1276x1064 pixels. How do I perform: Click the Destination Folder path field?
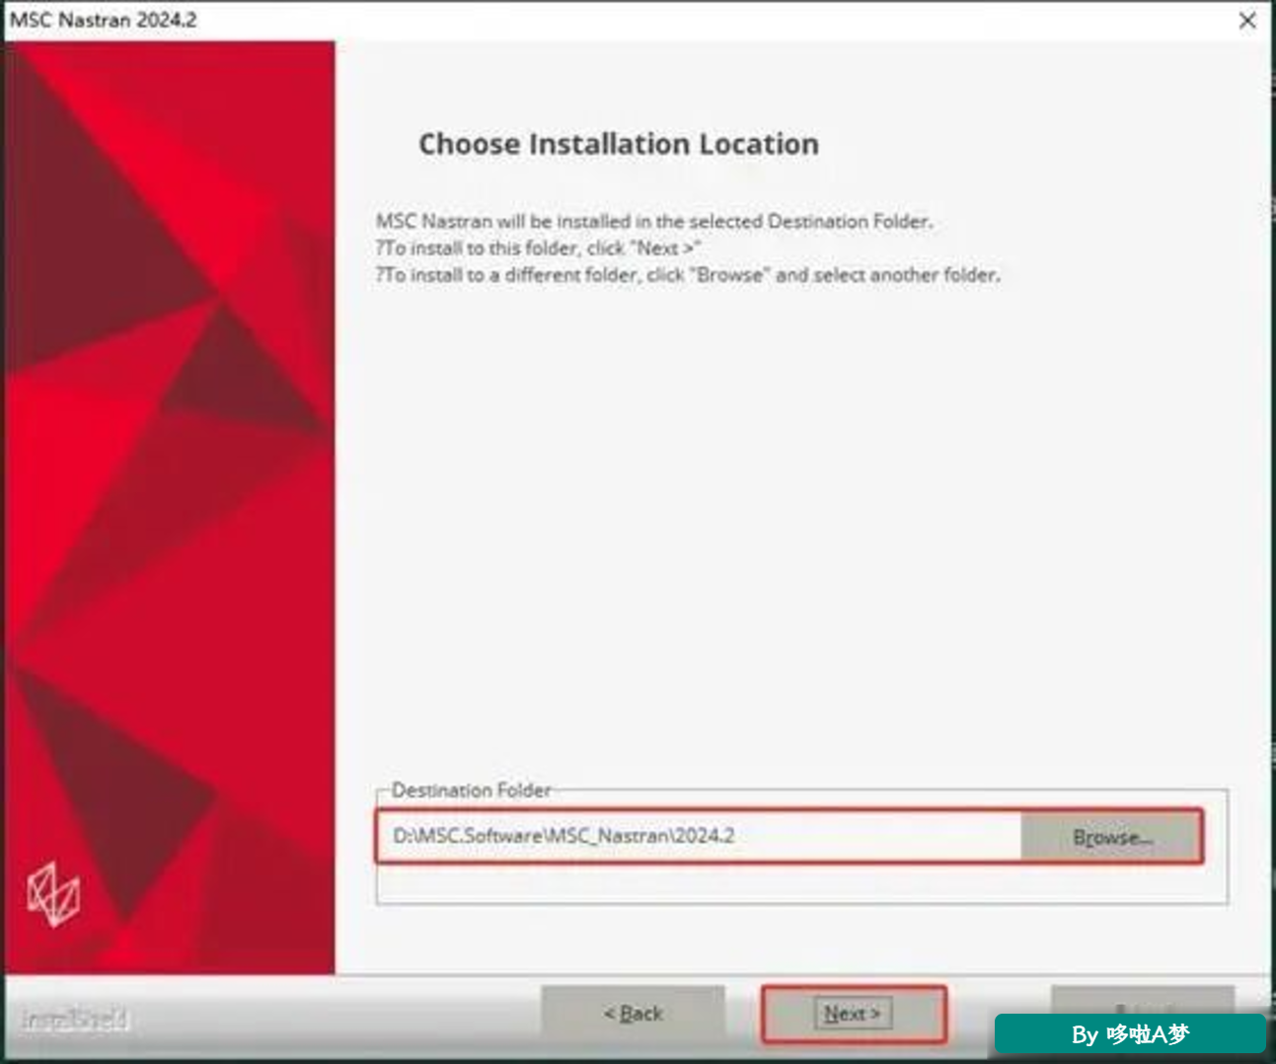point(700,836)
